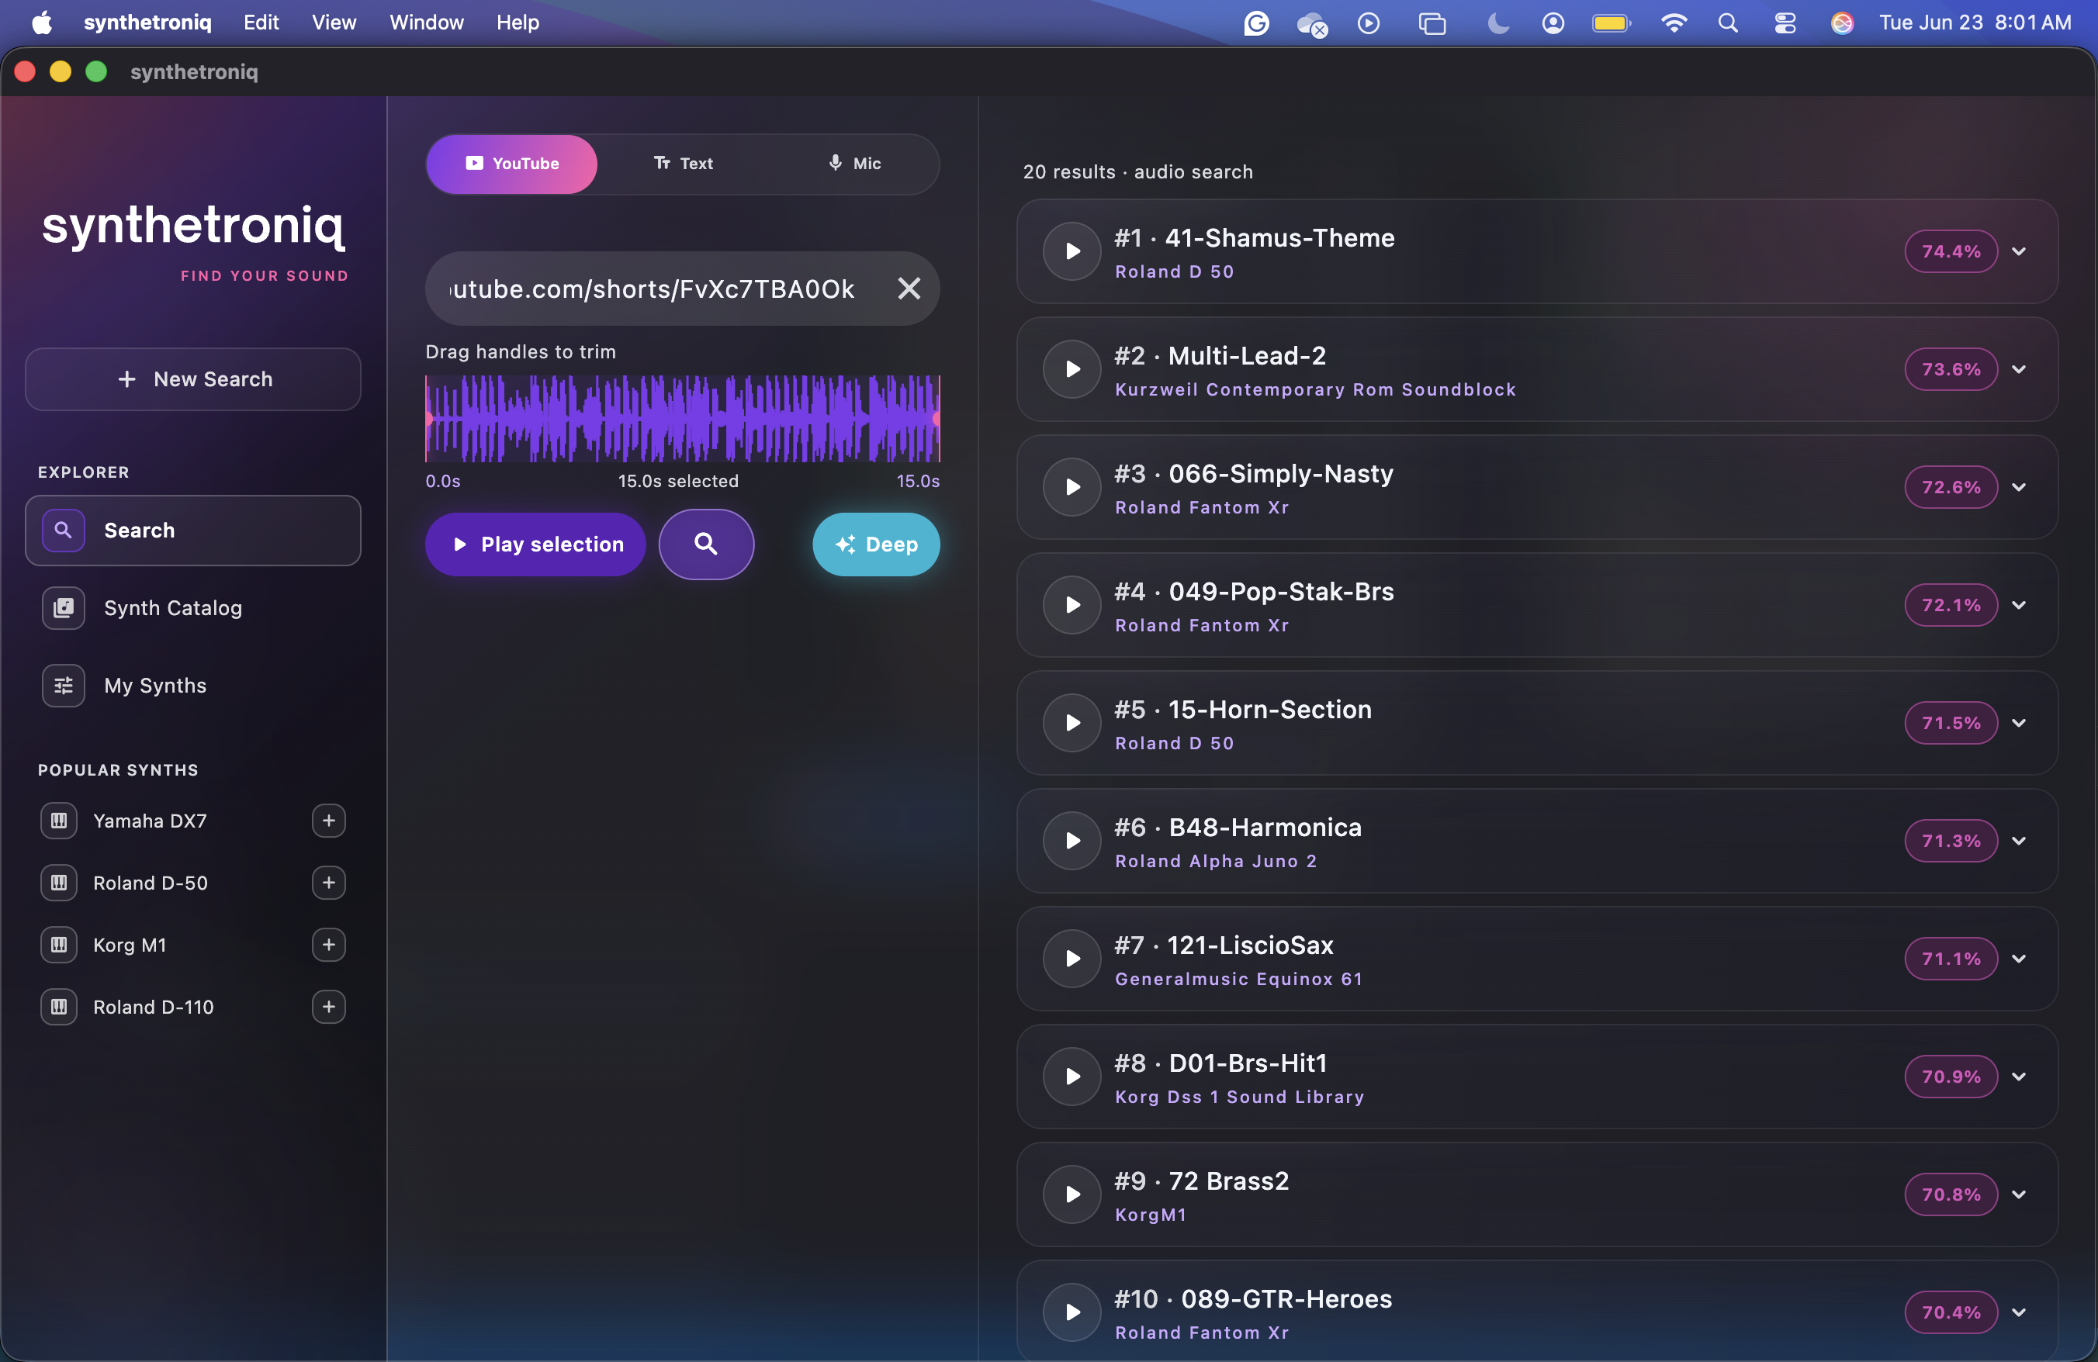Click the right trim handle on waveform

tap(938, 420)
